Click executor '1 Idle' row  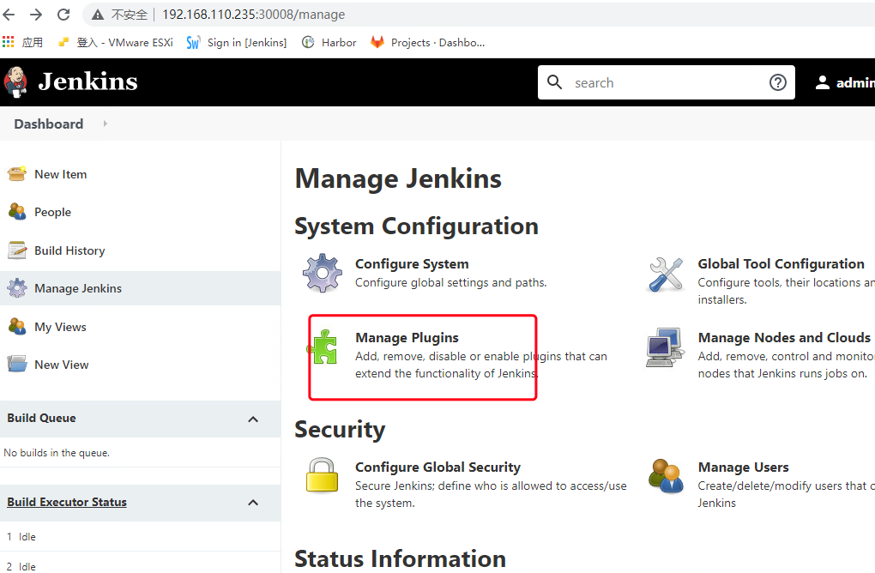coord(140,537)
